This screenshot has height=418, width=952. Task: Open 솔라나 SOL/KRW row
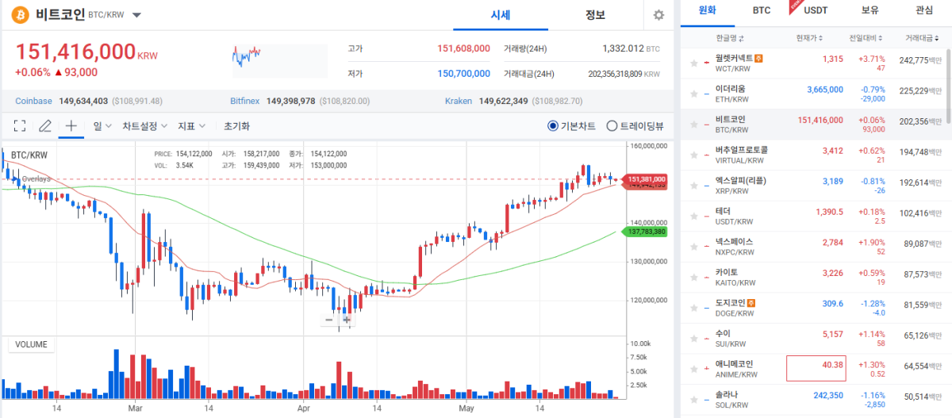812,399
